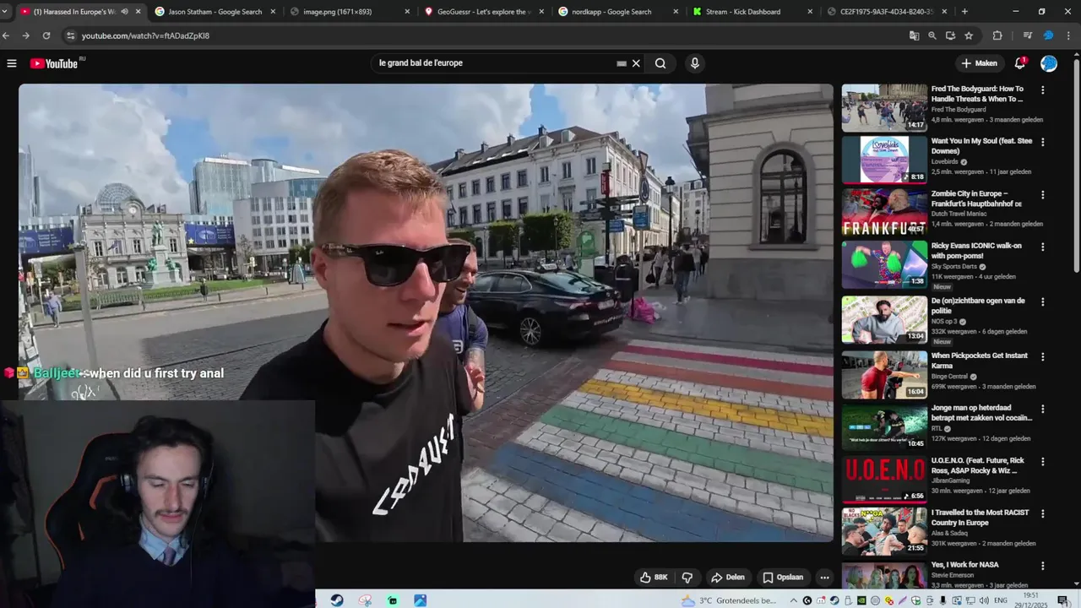Open the browser extensions puzzle icon
1081x608 pixels.
coord(997,35)
